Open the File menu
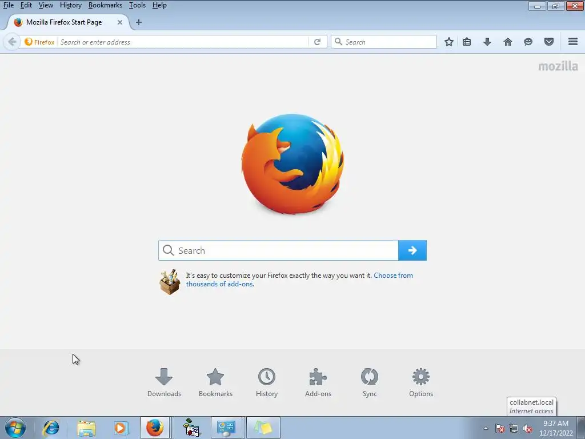Image resolution: width=585 pixels, height=439 pixels. [8, 5]
